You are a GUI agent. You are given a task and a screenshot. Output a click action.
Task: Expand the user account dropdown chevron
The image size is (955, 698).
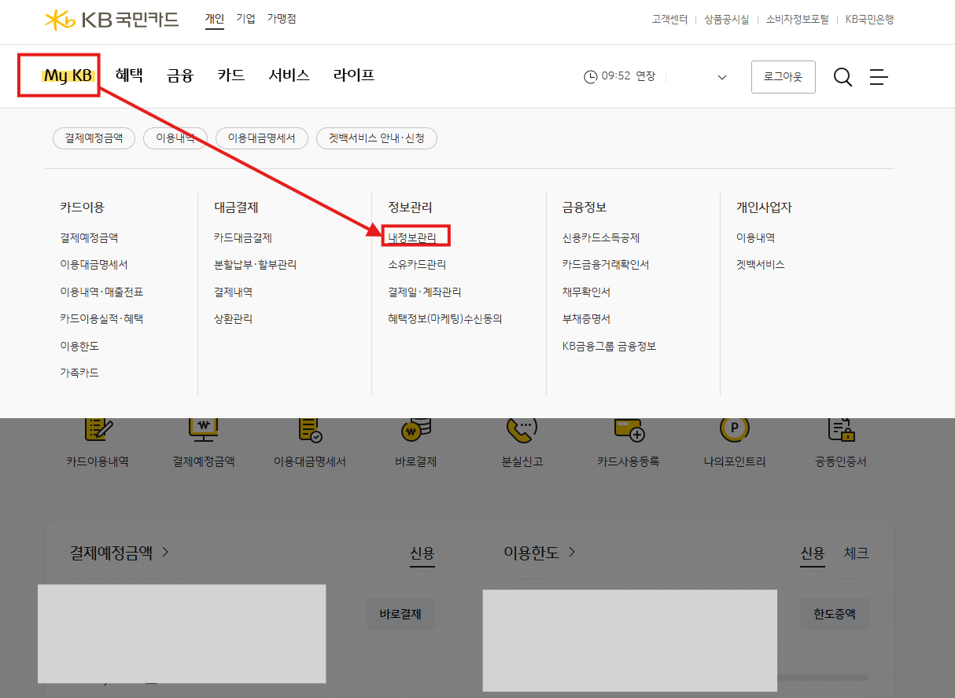click(722, 77)
